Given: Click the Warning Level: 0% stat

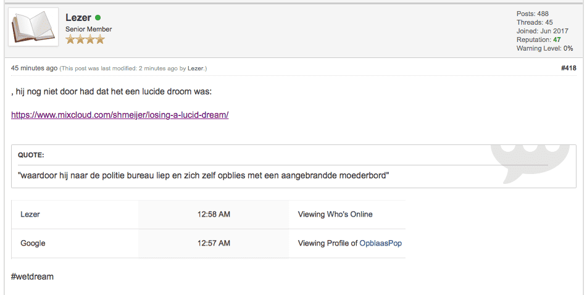Looking at the screenshot, I should tap(544, 48).
